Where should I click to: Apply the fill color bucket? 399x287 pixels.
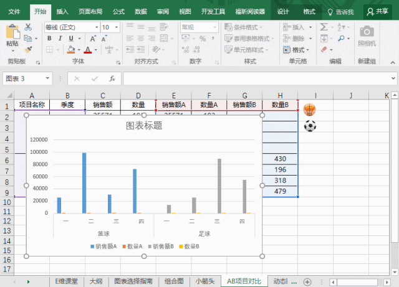coord(71,49)
